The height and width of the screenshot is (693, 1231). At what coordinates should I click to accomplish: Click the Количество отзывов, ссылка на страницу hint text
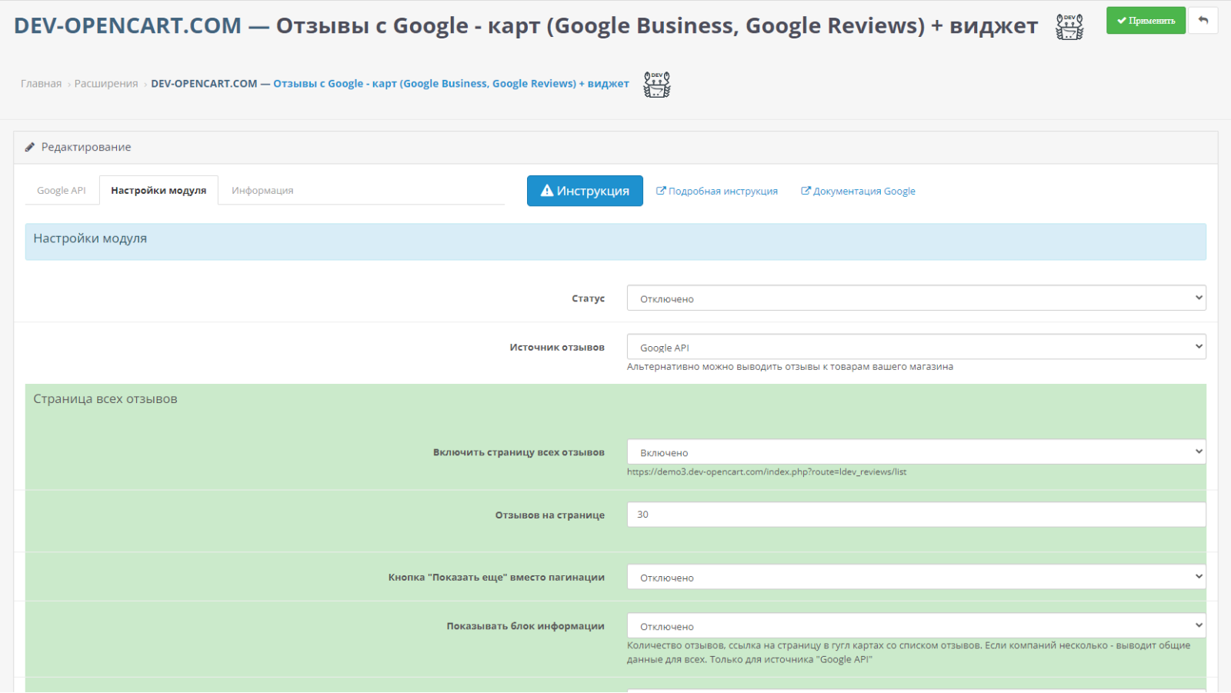pos(909,652)
